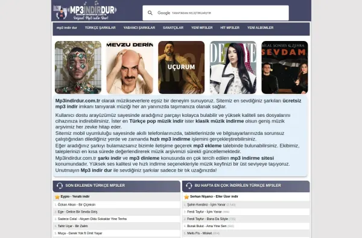Click the search magnifier icon
Screen dimensions: 362x238
[150, 13]
